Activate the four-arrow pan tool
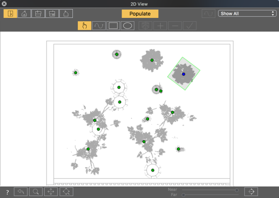The image size is (279, 198). pyautogui.click(x=51, y=192)
